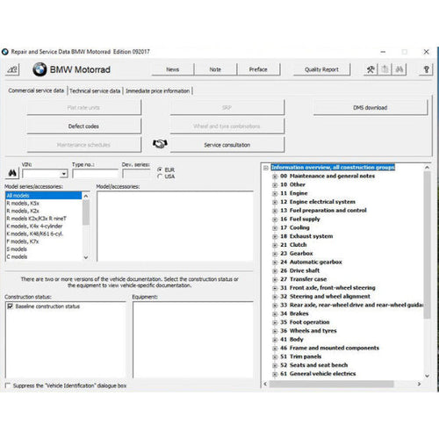Toggle Baseline construction status checkbox

tap(10, 306)
